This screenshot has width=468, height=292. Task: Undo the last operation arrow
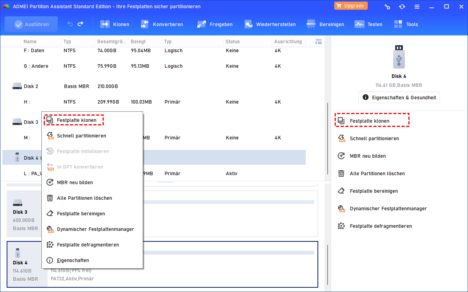click(x=70, y=24)
